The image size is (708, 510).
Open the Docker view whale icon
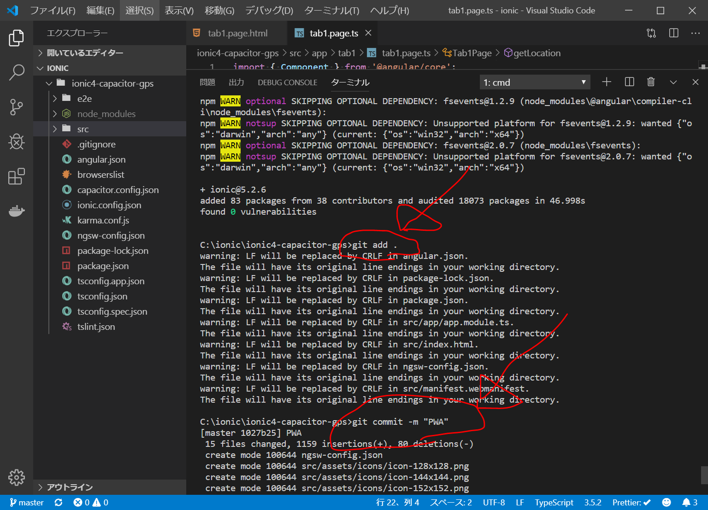pos(17,211)
